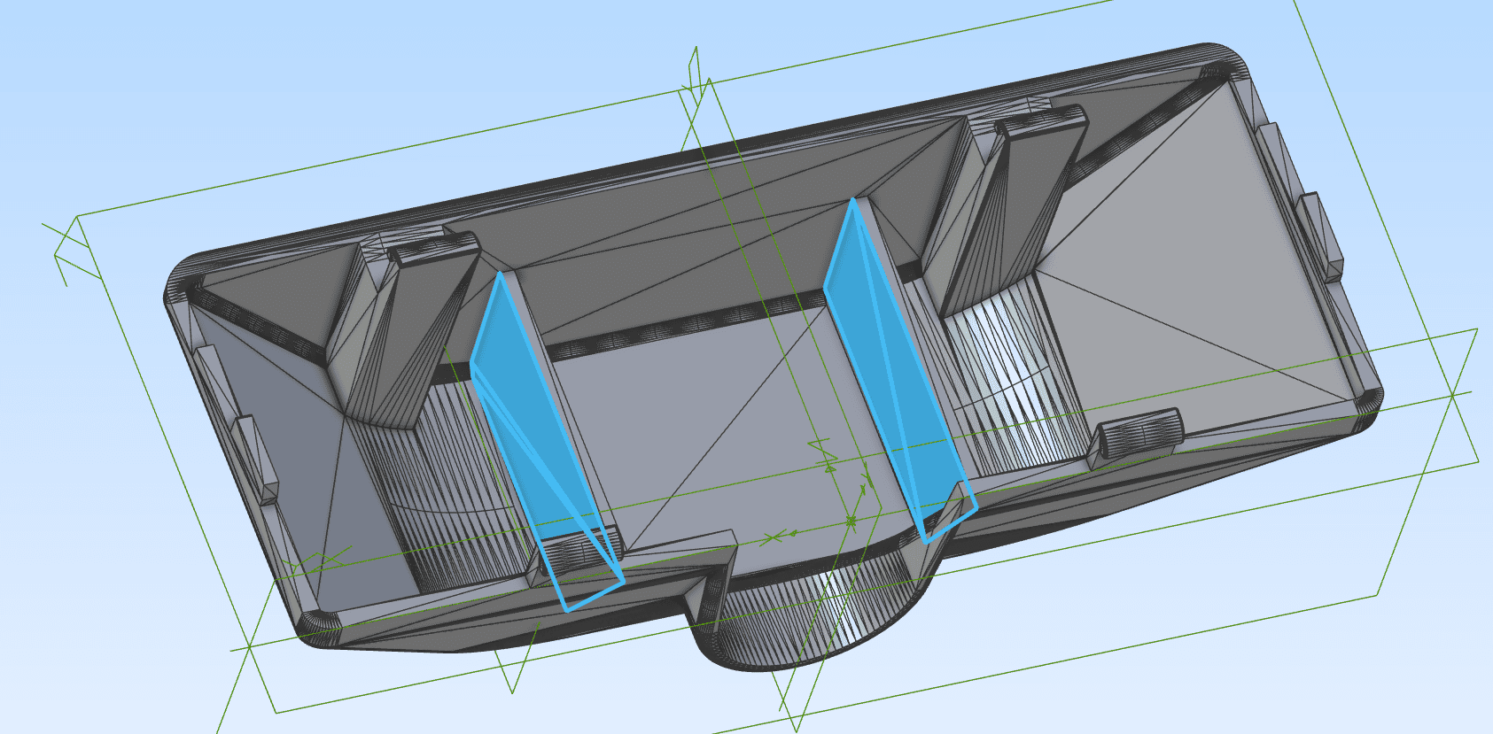
Task: Click the bottom-right rounded corner of housing
Action: coord(1367,400)
